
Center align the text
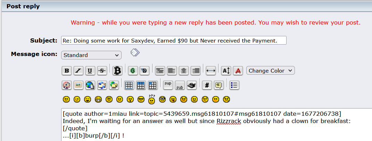184,71
